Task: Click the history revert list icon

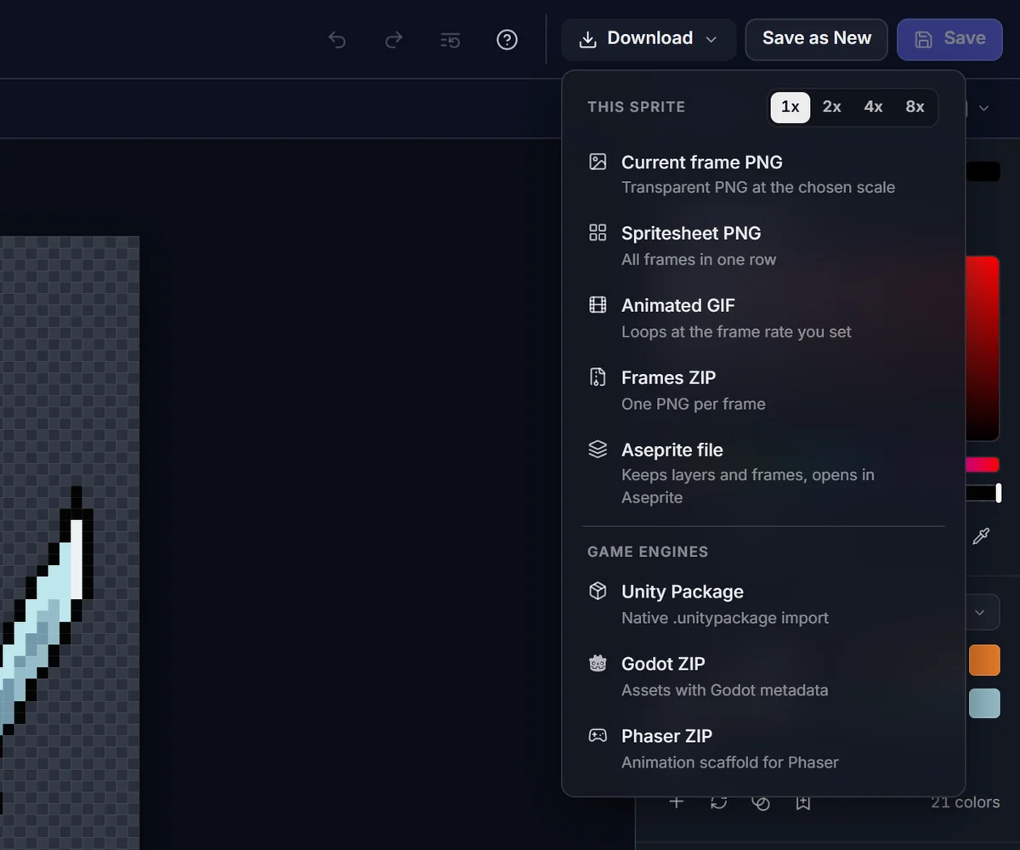Action: [x=450, y=40]
